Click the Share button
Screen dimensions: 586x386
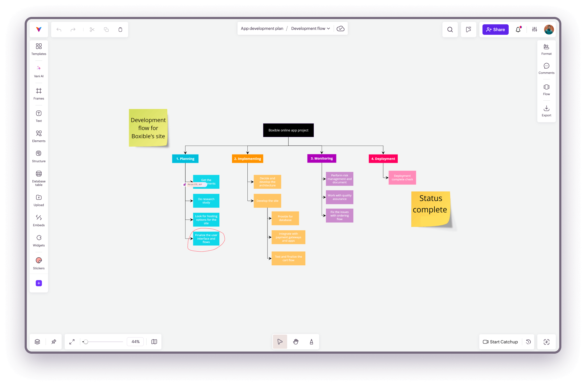coord(495,30)
